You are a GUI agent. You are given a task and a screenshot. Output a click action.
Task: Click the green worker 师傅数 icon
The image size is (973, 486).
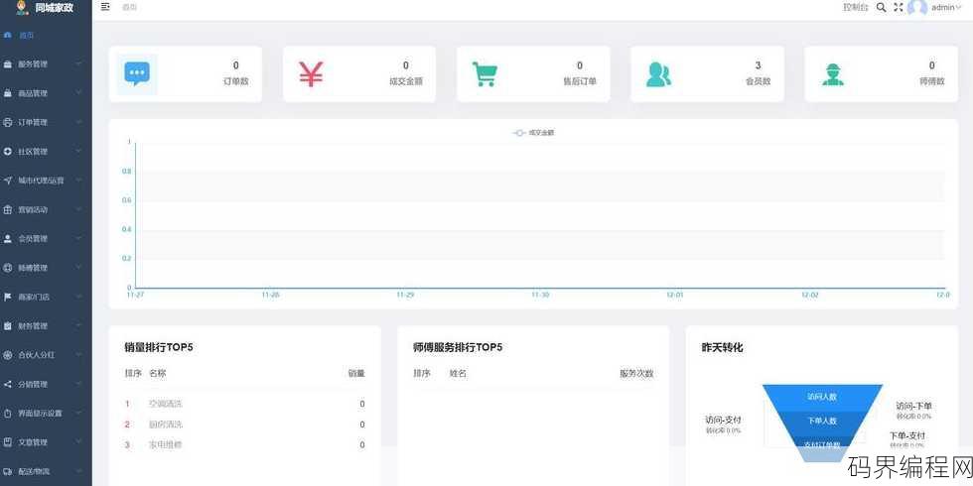point(833,74)
